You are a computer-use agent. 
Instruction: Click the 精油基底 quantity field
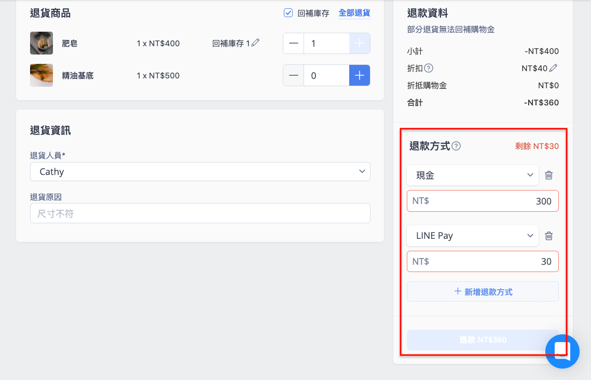tap(326, 75)
